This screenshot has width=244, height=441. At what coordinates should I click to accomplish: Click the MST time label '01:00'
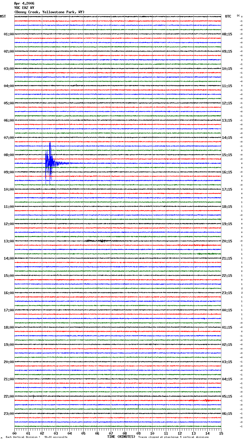coord(9,34)
